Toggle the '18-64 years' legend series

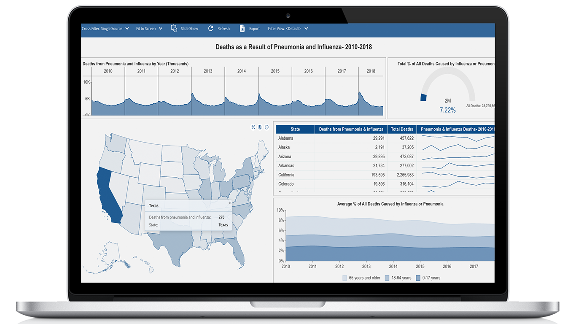pos(398,278)
